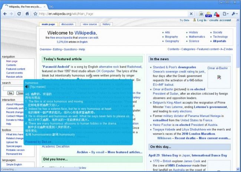
Task: Open the Arts portal link
Action: [167, 32]
